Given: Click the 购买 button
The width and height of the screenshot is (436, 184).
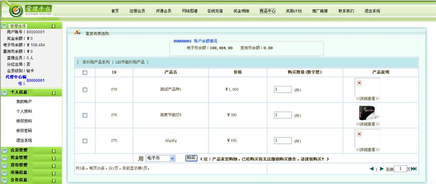Looking at the screenshot, I should (191, 158).
